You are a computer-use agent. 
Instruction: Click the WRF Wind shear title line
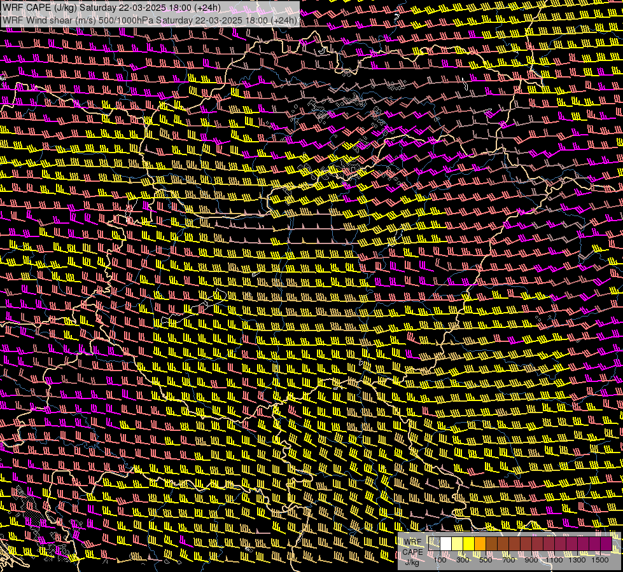(x=150, y=20)
